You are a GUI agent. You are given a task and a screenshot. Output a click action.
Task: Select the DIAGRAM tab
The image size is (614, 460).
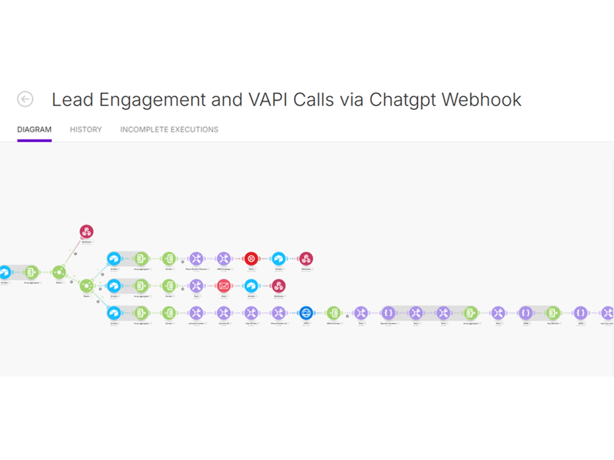pos(34,129)
